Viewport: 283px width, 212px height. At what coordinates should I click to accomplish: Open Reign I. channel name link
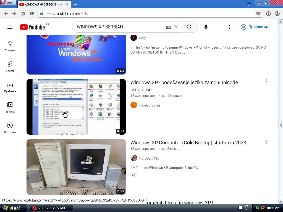click(x=145, y=38)
